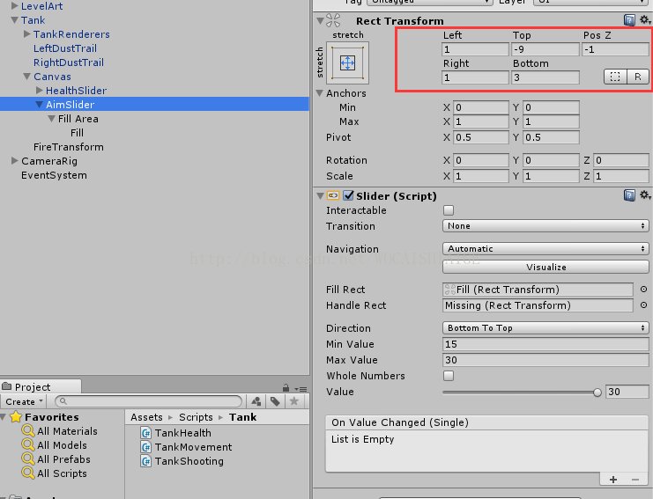The width and height of the screenshot is (653, 499).
Task: Select EventSystem in the hierarchy
Action: click(54, 175)
